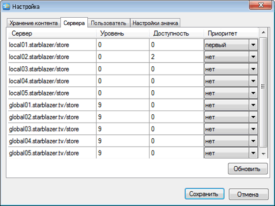Image resolution: width=275 pixels, height=206 pixels.
Task: Select the local03.starblazer/store server cell
Action: coord(52,69)
